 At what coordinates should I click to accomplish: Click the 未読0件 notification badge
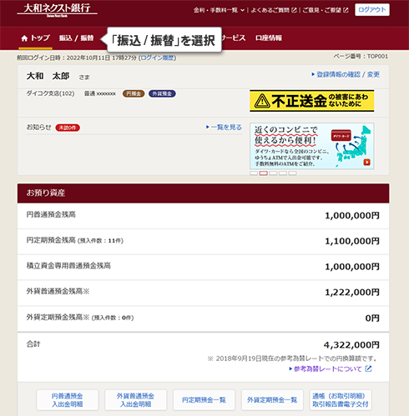[68, 128]
